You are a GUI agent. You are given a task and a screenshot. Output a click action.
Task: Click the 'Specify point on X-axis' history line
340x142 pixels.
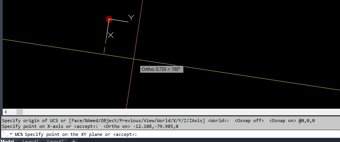[x=90, y=126]
